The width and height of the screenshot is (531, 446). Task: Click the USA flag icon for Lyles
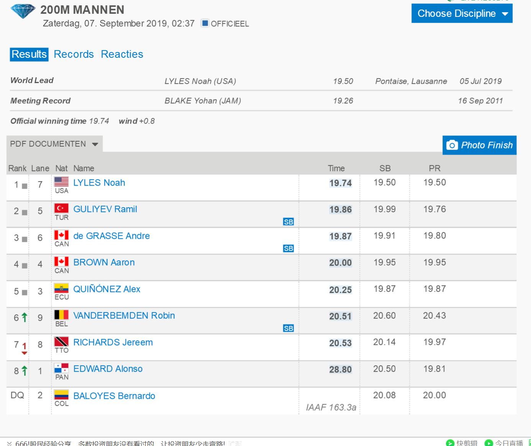coord(61,181)
